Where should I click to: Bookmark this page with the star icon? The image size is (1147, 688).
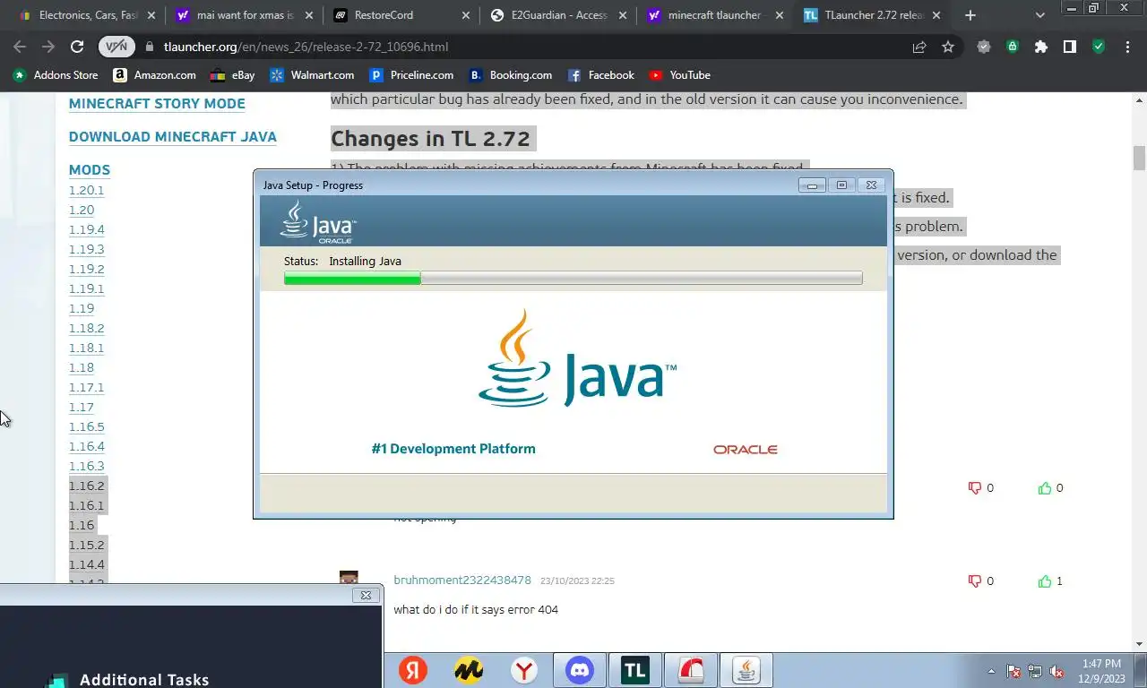[x=948, y=47]
